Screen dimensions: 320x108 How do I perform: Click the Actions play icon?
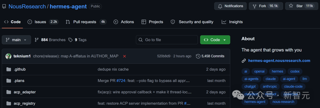(x=116, y=22)
